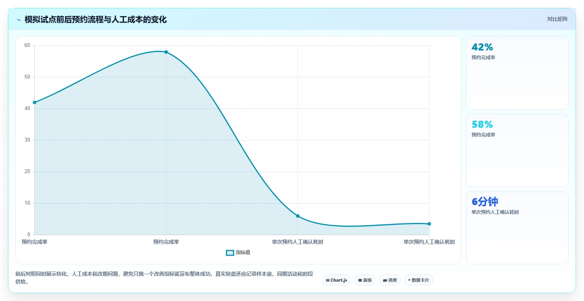Viewport: 584px width, 301px height.
Task: Click the y-axis label 50
Action: pyautogui.click(x=27, y=77)
